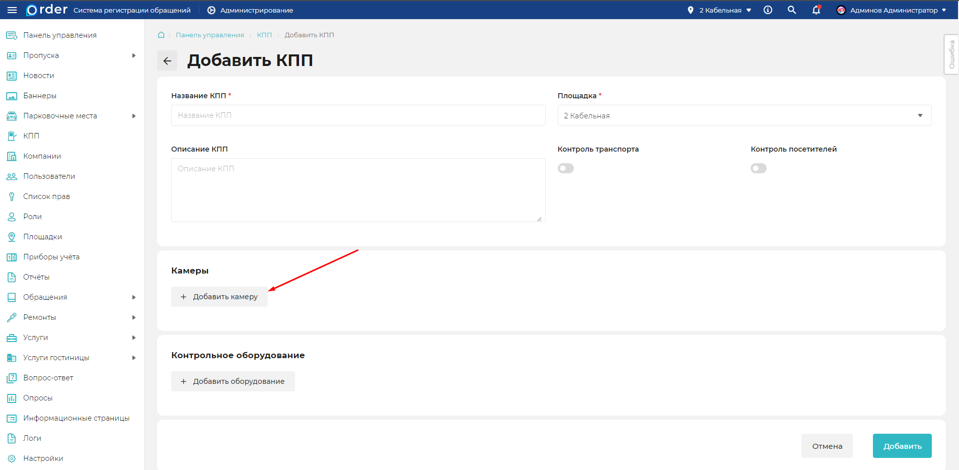Click the КПП breadcrumb link

click(x=264, y=35)
